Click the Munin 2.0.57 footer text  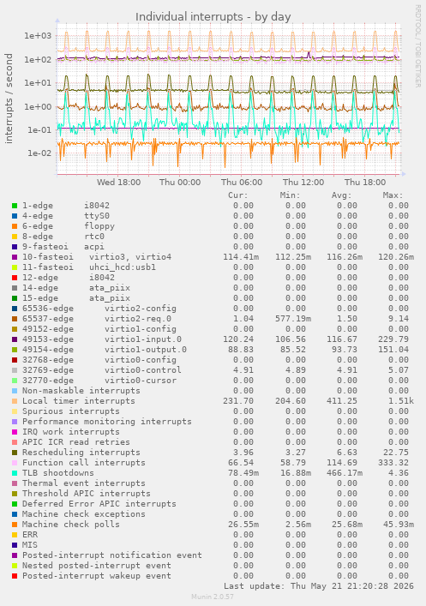[213, 597]
